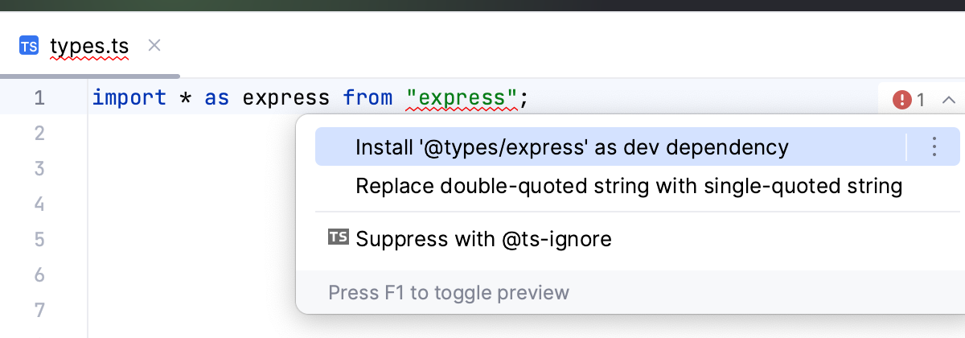
Task: Click the asterisk in the import statement
Action: tap(186, 100)
